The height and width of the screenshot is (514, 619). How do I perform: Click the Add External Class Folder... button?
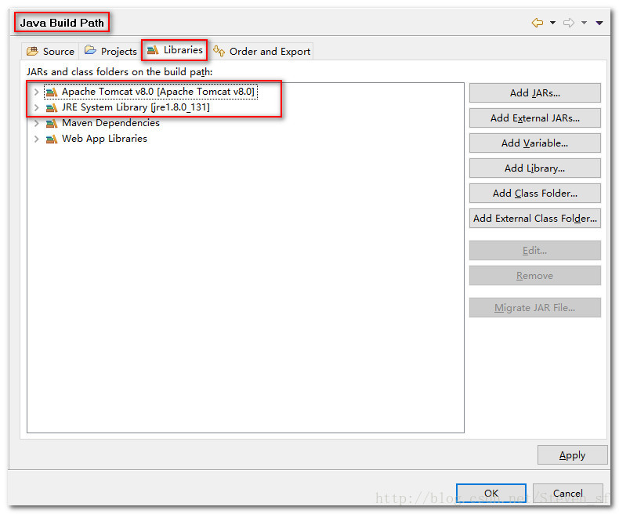(535, 219)
